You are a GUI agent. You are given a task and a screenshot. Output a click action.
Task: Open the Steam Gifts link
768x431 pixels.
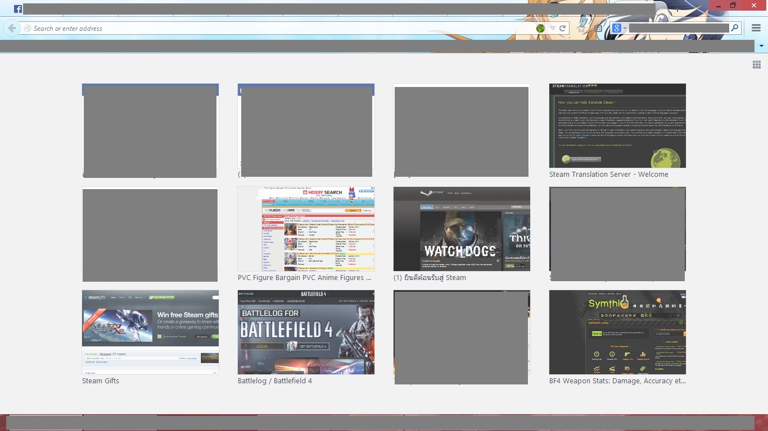[x=150, y=332]
